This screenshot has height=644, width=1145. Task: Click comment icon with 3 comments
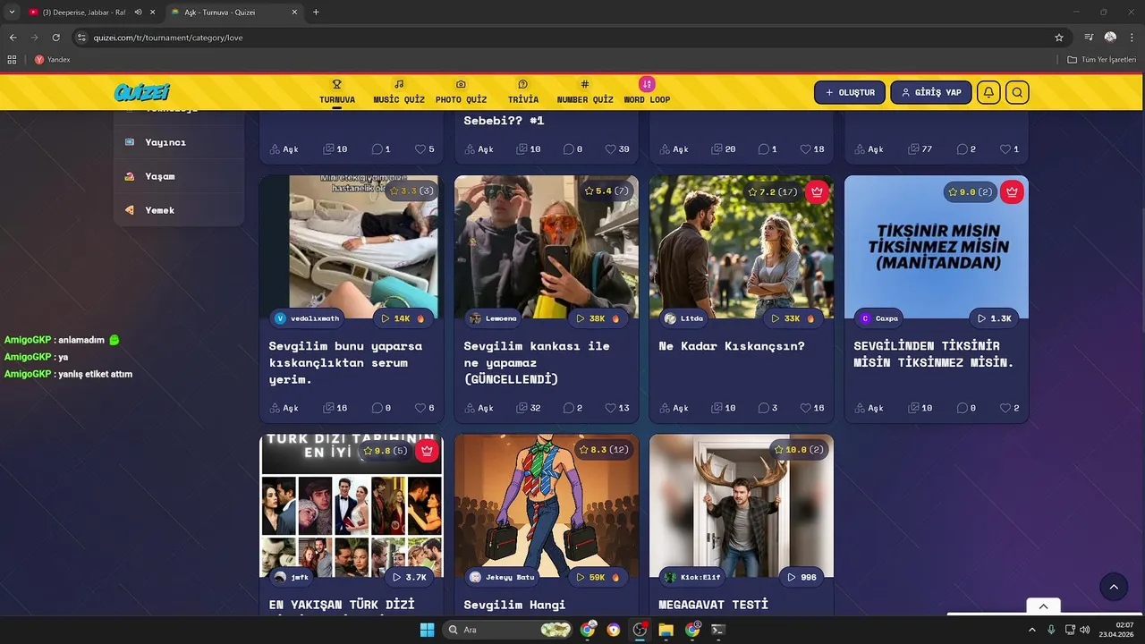pos(763,408)
